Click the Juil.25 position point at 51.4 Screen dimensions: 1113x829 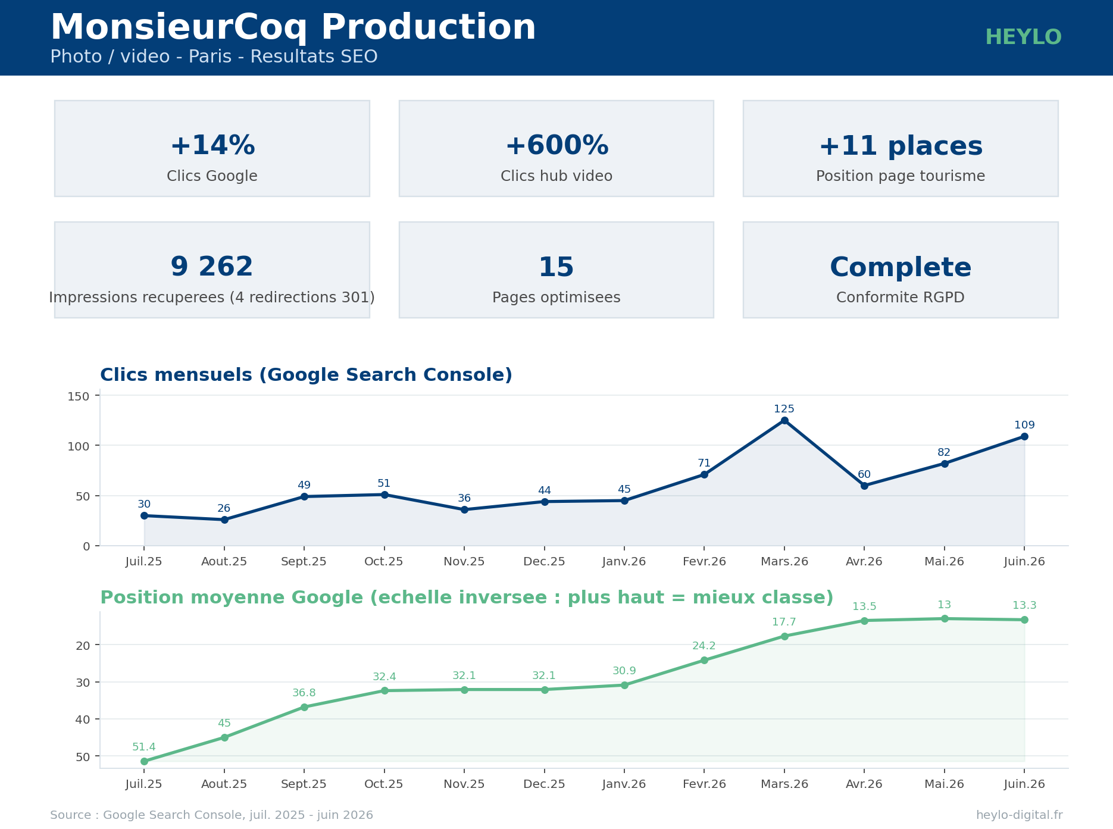coord(144,761)
